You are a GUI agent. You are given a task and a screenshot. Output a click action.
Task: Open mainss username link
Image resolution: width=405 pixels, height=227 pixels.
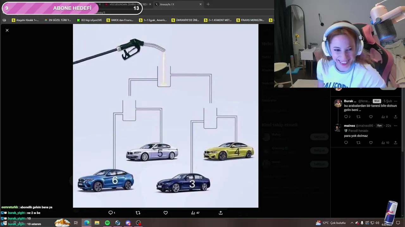point(364,126)
